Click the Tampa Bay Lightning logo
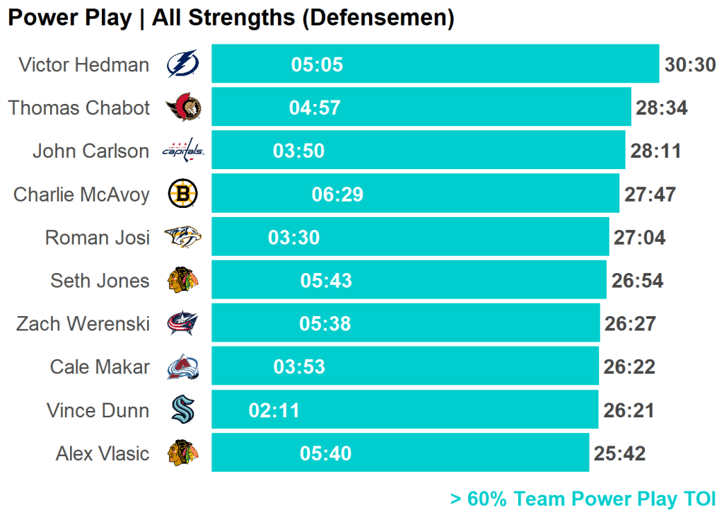The width and height of the screenshot is (724, 517). 182,64
